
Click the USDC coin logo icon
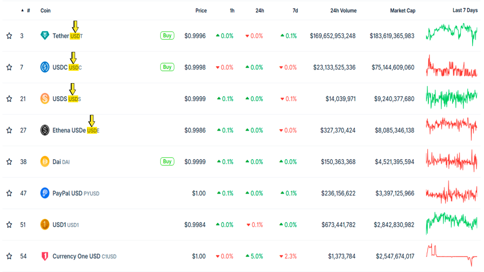[45, 68]
